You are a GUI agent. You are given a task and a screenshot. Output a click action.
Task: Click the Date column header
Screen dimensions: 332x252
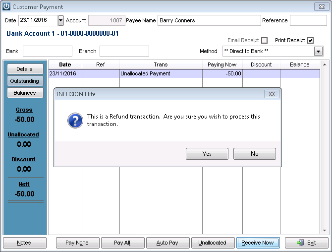tap(65, 64)
